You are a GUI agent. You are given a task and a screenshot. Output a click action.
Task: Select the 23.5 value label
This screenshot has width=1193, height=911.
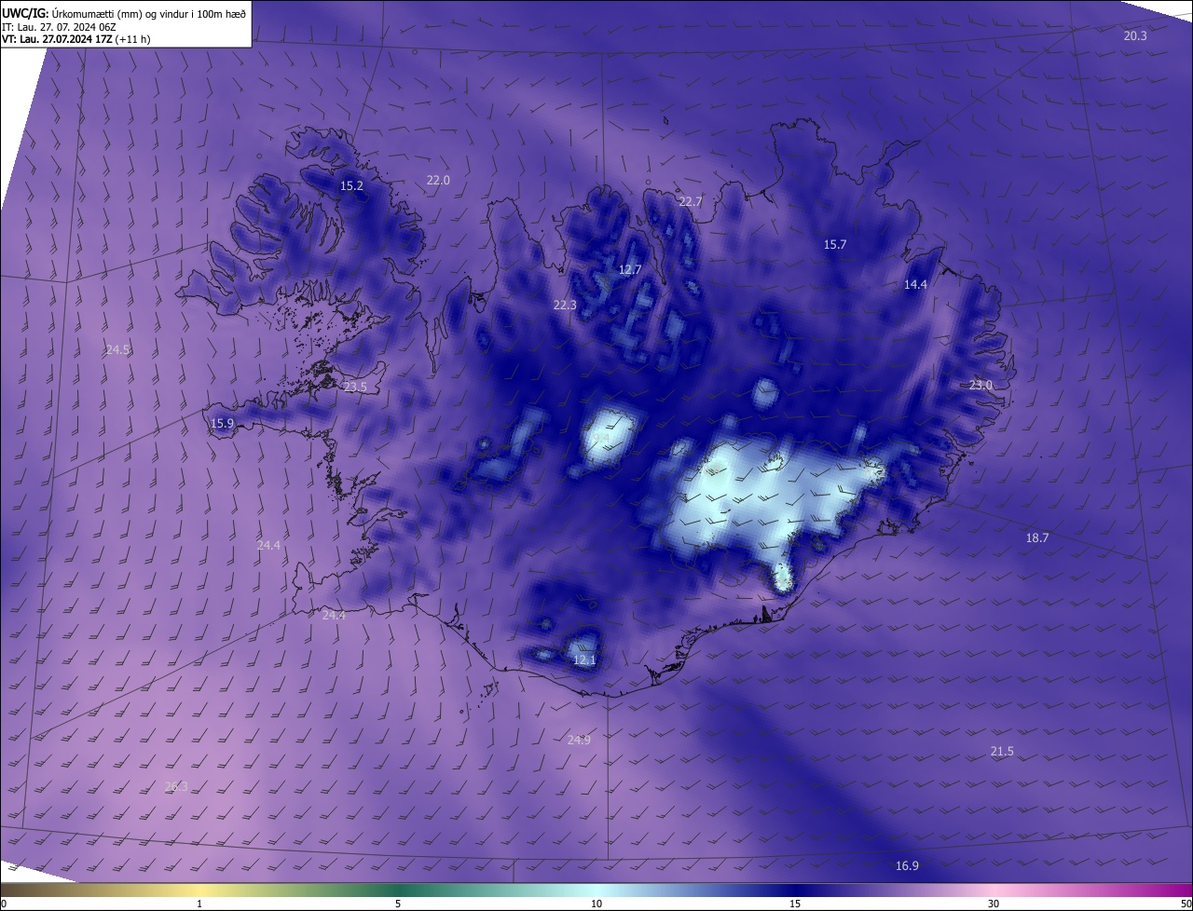click(355, 388)
